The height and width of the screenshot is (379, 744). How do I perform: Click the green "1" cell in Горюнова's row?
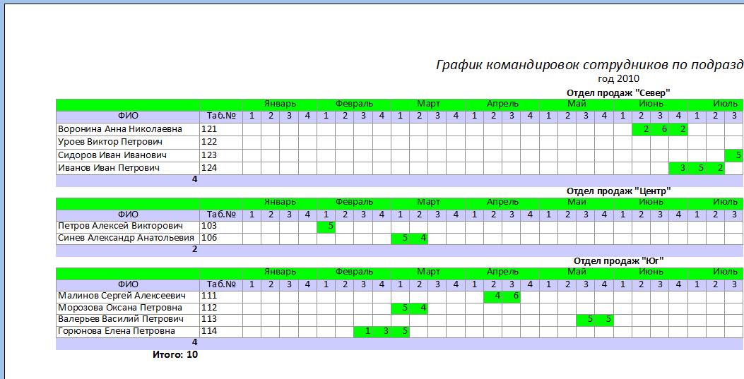pyautogui.click(x=363, y=331)
